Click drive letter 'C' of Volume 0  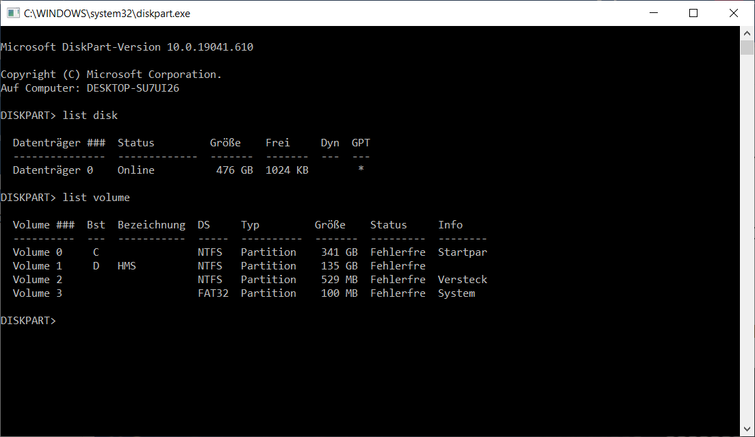point(96,252)
